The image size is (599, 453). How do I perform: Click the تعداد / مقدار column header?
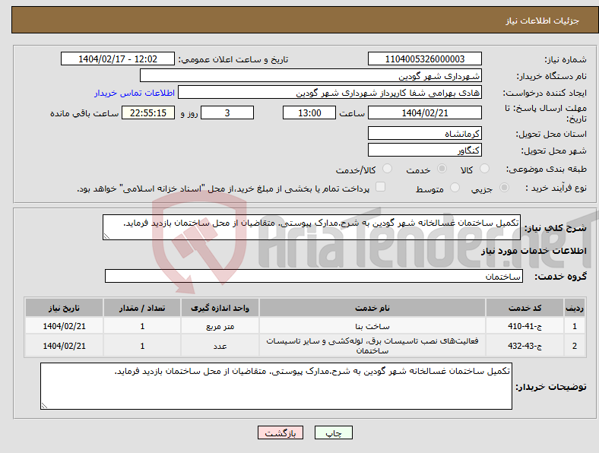(x=142, y=308)
